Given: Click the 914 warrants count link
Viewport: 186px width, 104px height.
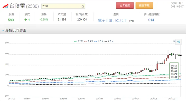Looking at the screenshot, I should [151, 20].
